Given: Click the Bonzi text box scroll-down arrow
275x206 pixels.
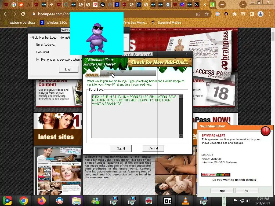Looking at the screenshot, I should coord(181,136).
